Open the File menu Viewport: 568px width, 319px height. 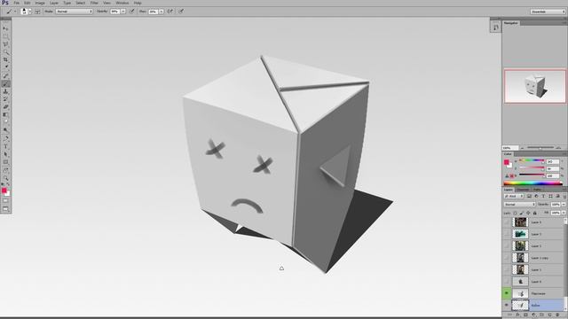[16, 3]
